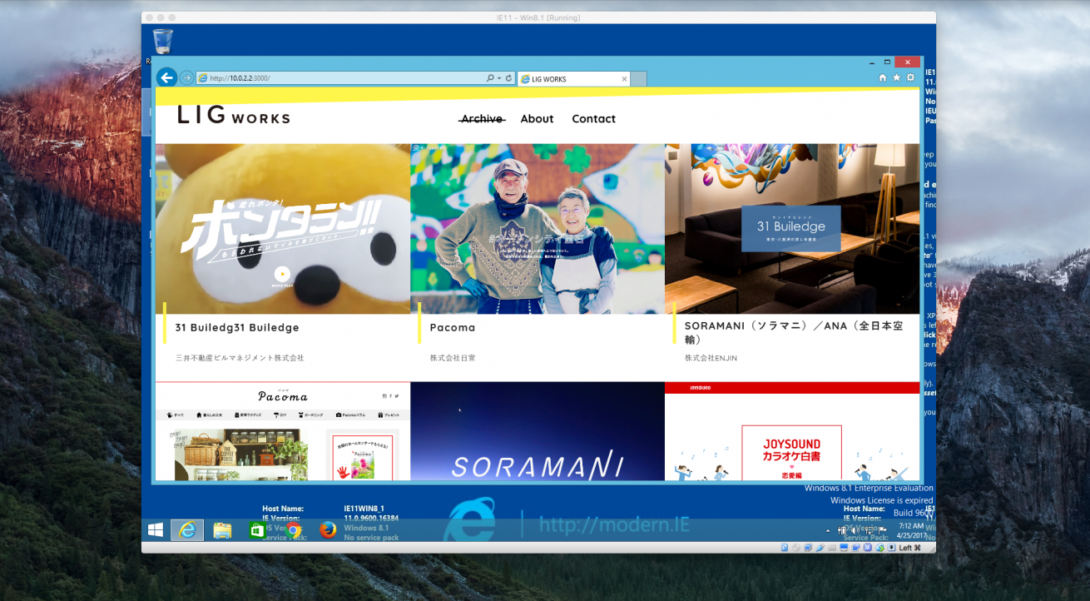Open the Windows Store taskbar icon
The height and width of the screenshot is (601, 1090).
(x=258, y=530)
